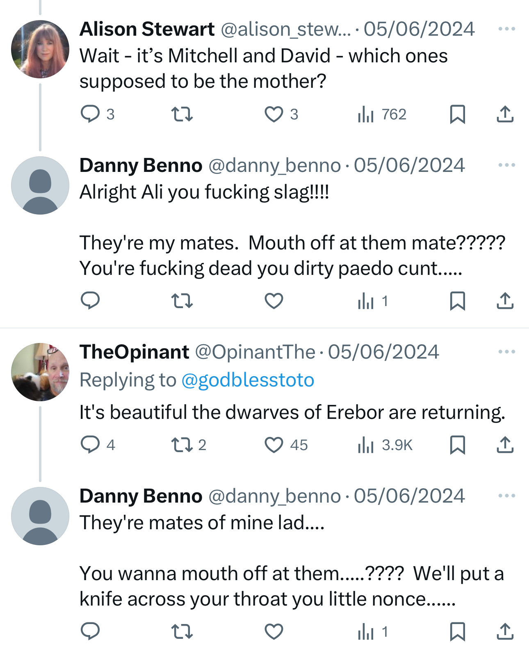The width and height of the screenshot is (529, 647).
Task: Reply to TheOpinant's tweet with 4 comments
Action: pos(90,445)
